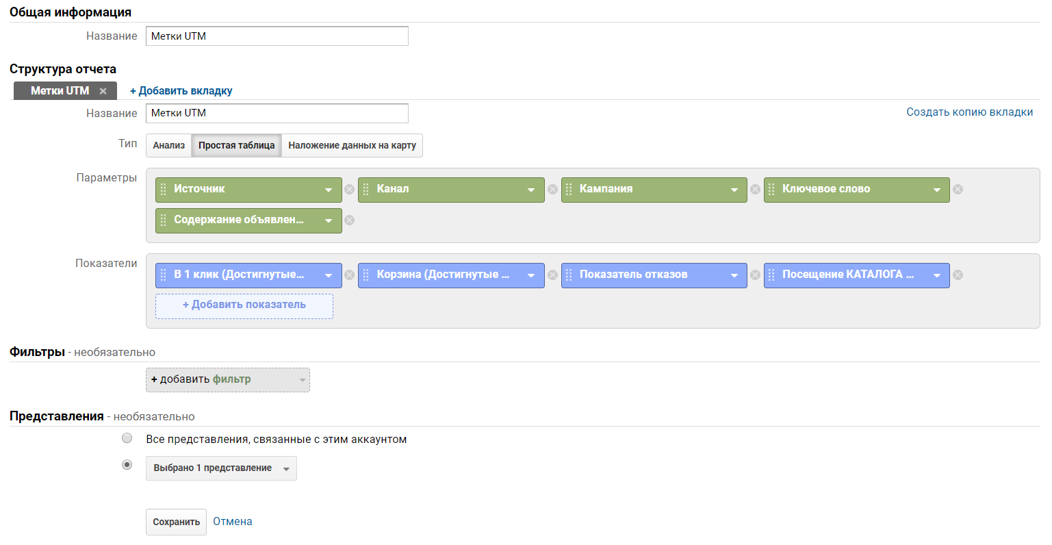Remove the Посещение КАТАЛОГА metric with its x icon

[958, 275]
